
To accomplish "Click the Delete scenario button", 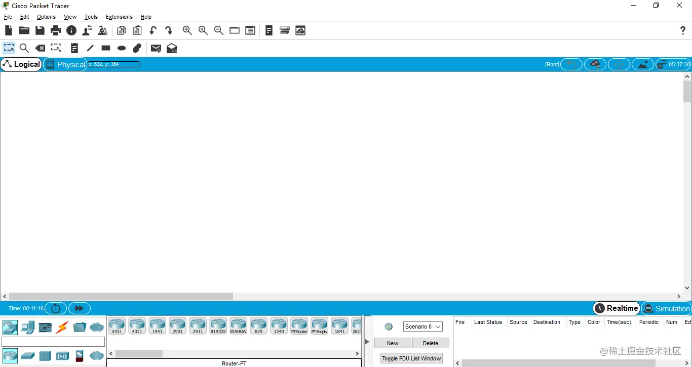I will click(431, 343).
